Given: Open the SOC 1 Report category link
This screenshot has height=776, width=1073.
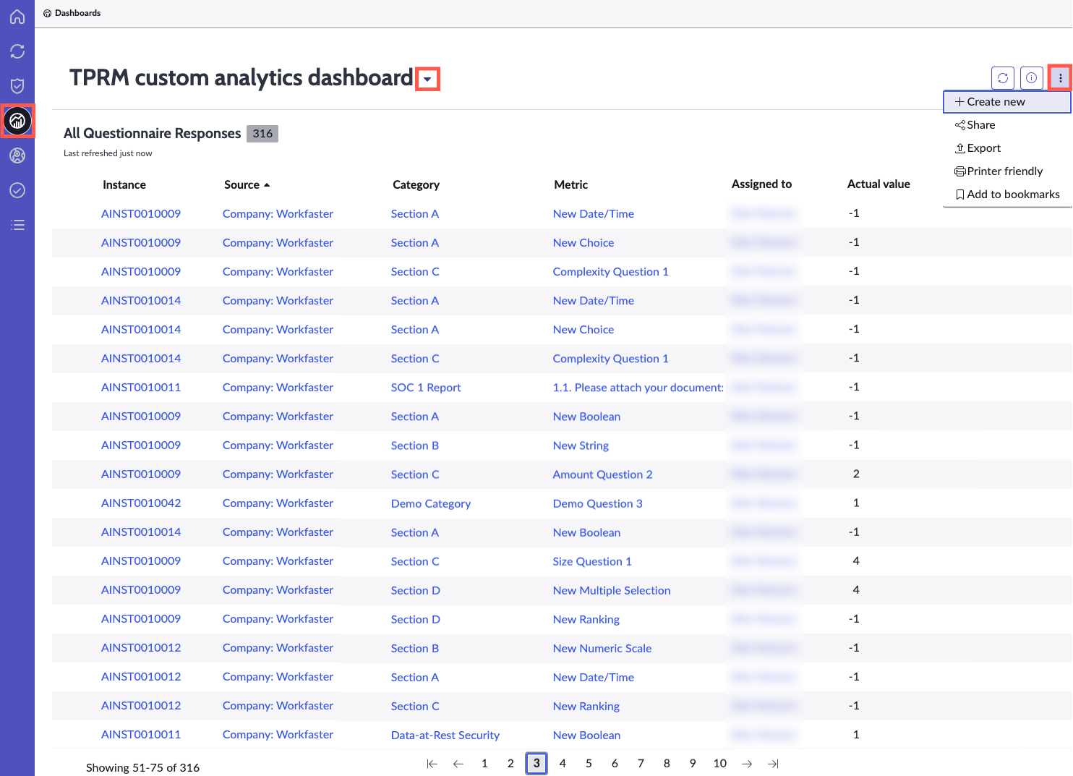Looking at the screenshot, I should 426,388.
